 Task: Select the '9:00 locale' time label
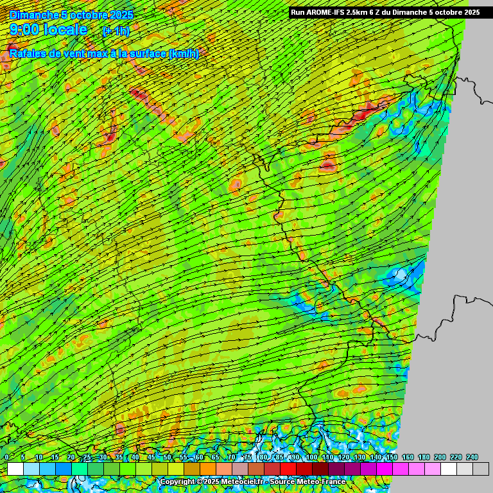(49, 30)
